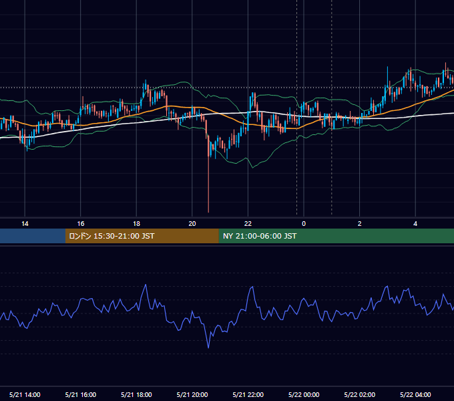The height and width of the screenshot is (401, 454).
Task: Select the NY 21:00-06:00 JST session bar
Action: tap(336, 236)
